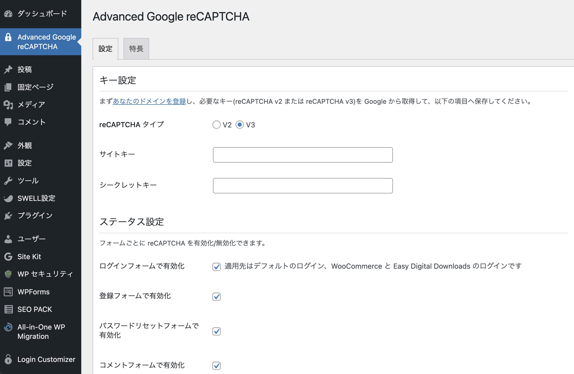Click the settings sliders icon beside 設定

tap(8, 163)
